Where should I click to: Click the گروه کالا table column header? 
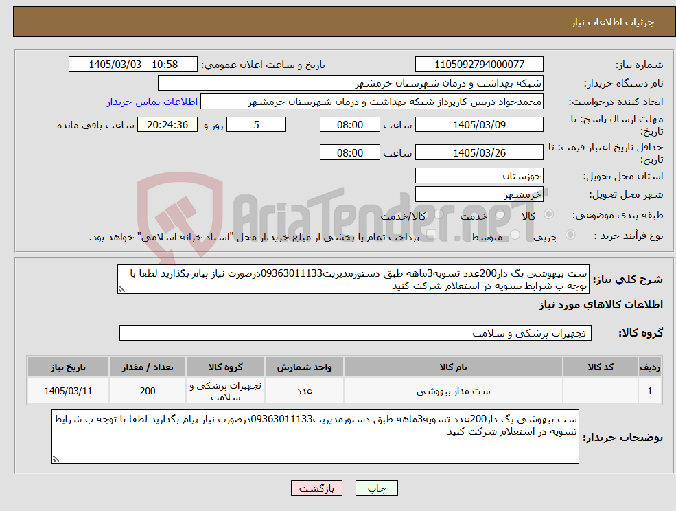click(226, 367)
